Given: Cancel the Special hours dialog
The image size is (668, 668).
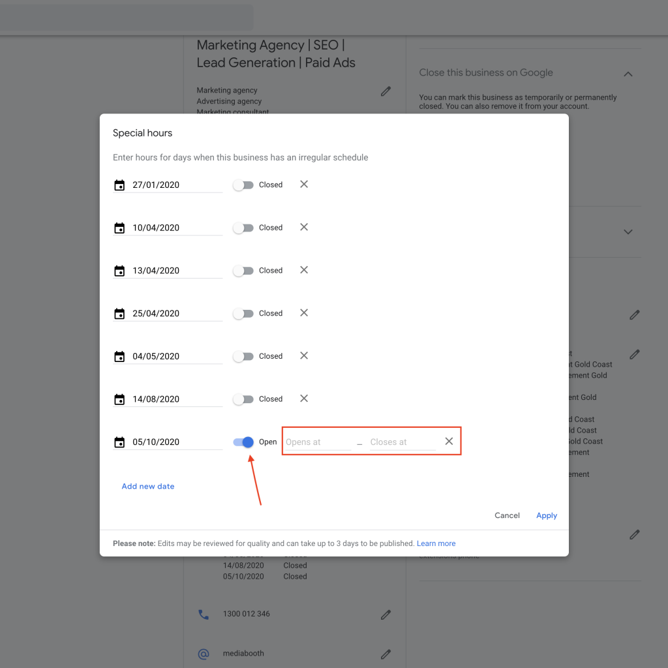Looking at the screenshot, I should click(507, 515).
